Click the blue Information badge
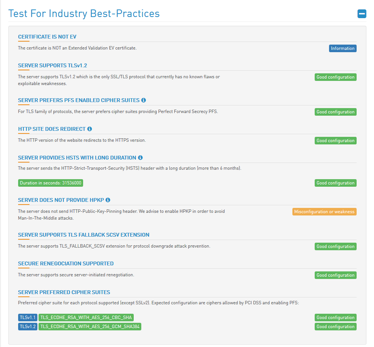The height and width of the screenshot is (347, 374). (x=343, y=48)
